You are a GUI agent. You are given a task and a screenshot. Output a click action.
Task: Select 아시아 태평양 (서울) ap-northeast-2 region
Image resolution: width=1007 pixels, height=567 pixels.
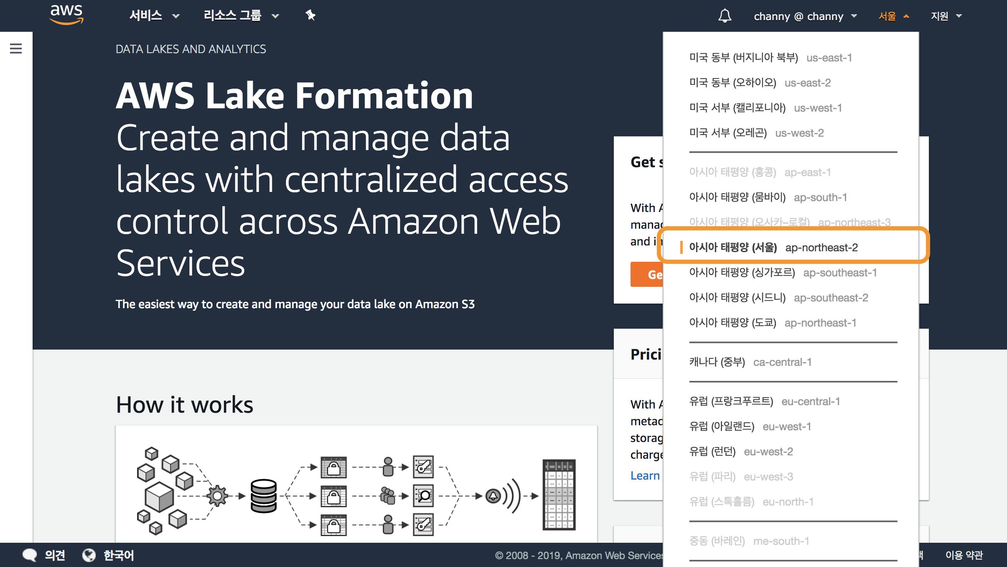click(x=773, y=248)
